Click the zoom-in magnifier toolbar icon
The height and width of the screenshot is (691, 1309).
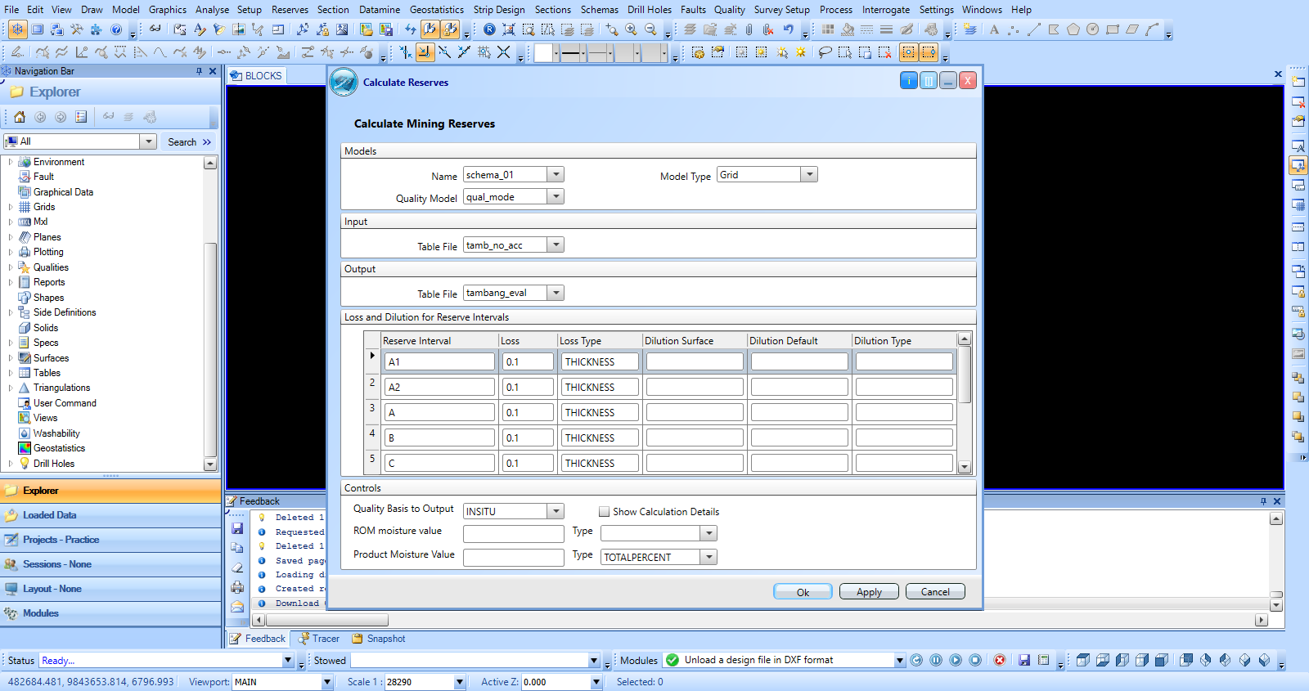click(631, 29)
